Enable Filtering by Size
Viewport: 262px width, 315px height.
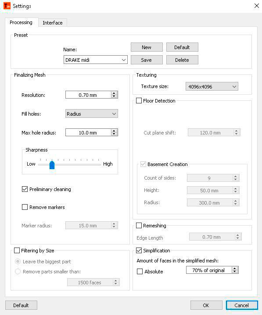click(17, 250)
